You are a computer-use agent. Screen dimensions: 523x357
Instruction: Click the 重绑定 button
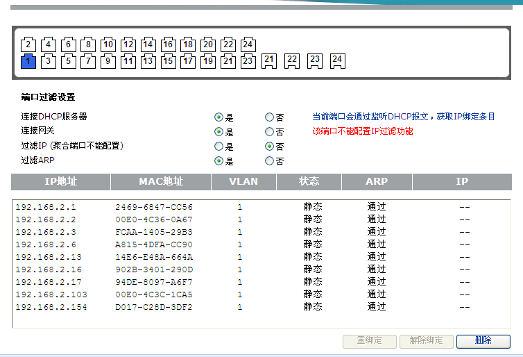pos(370,341)
